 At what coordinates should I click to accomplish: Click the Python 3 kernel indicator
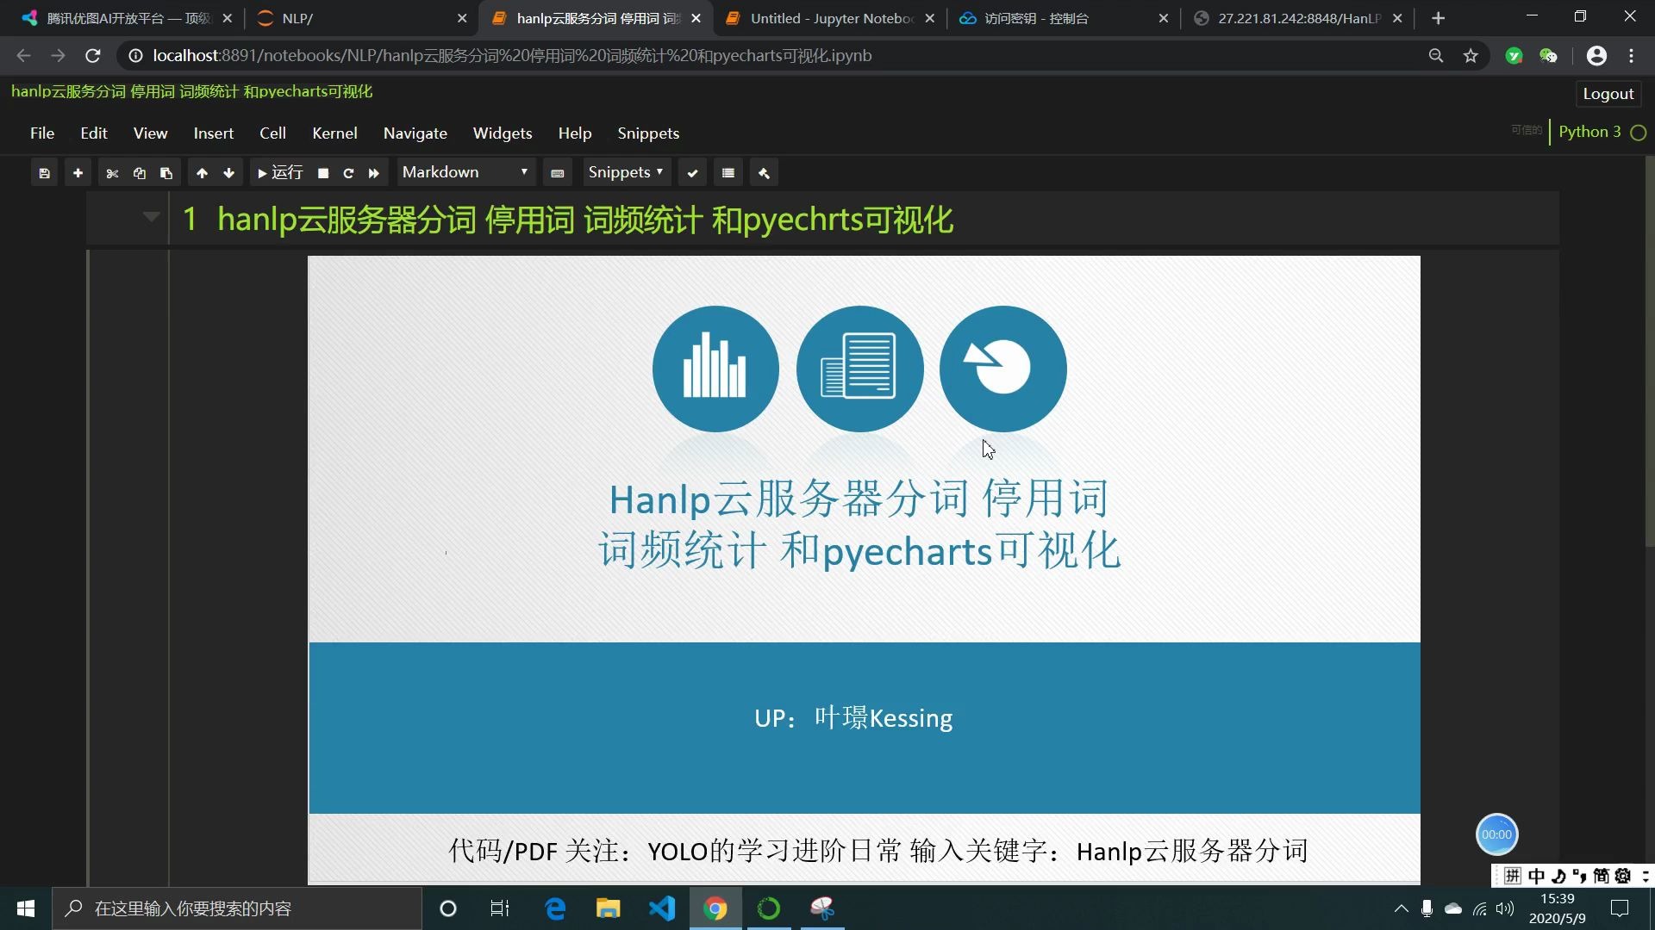1589,132
